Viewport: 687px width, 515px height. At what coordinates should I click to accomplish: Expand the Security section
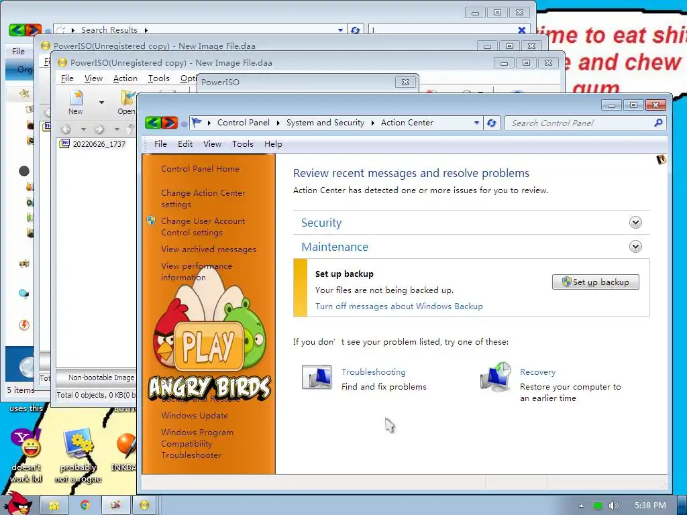point(635,223)
